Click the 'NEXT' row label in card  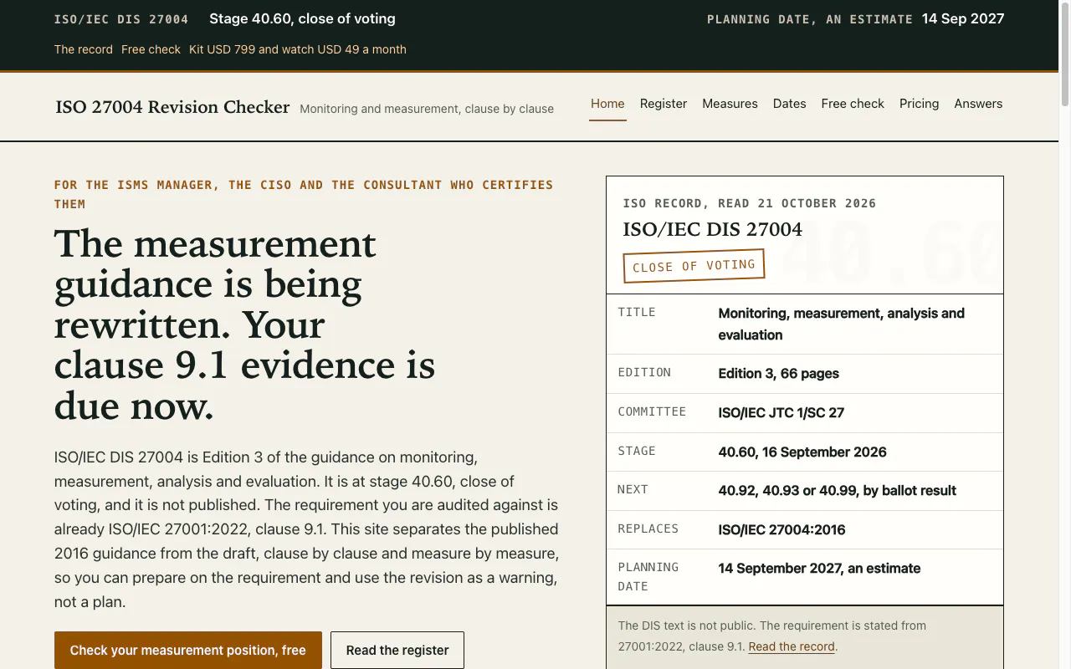tap(633, 489)
